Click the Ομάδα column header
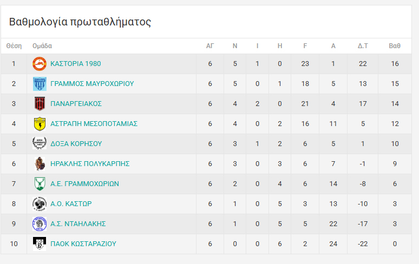 click(x=42, y=46)
